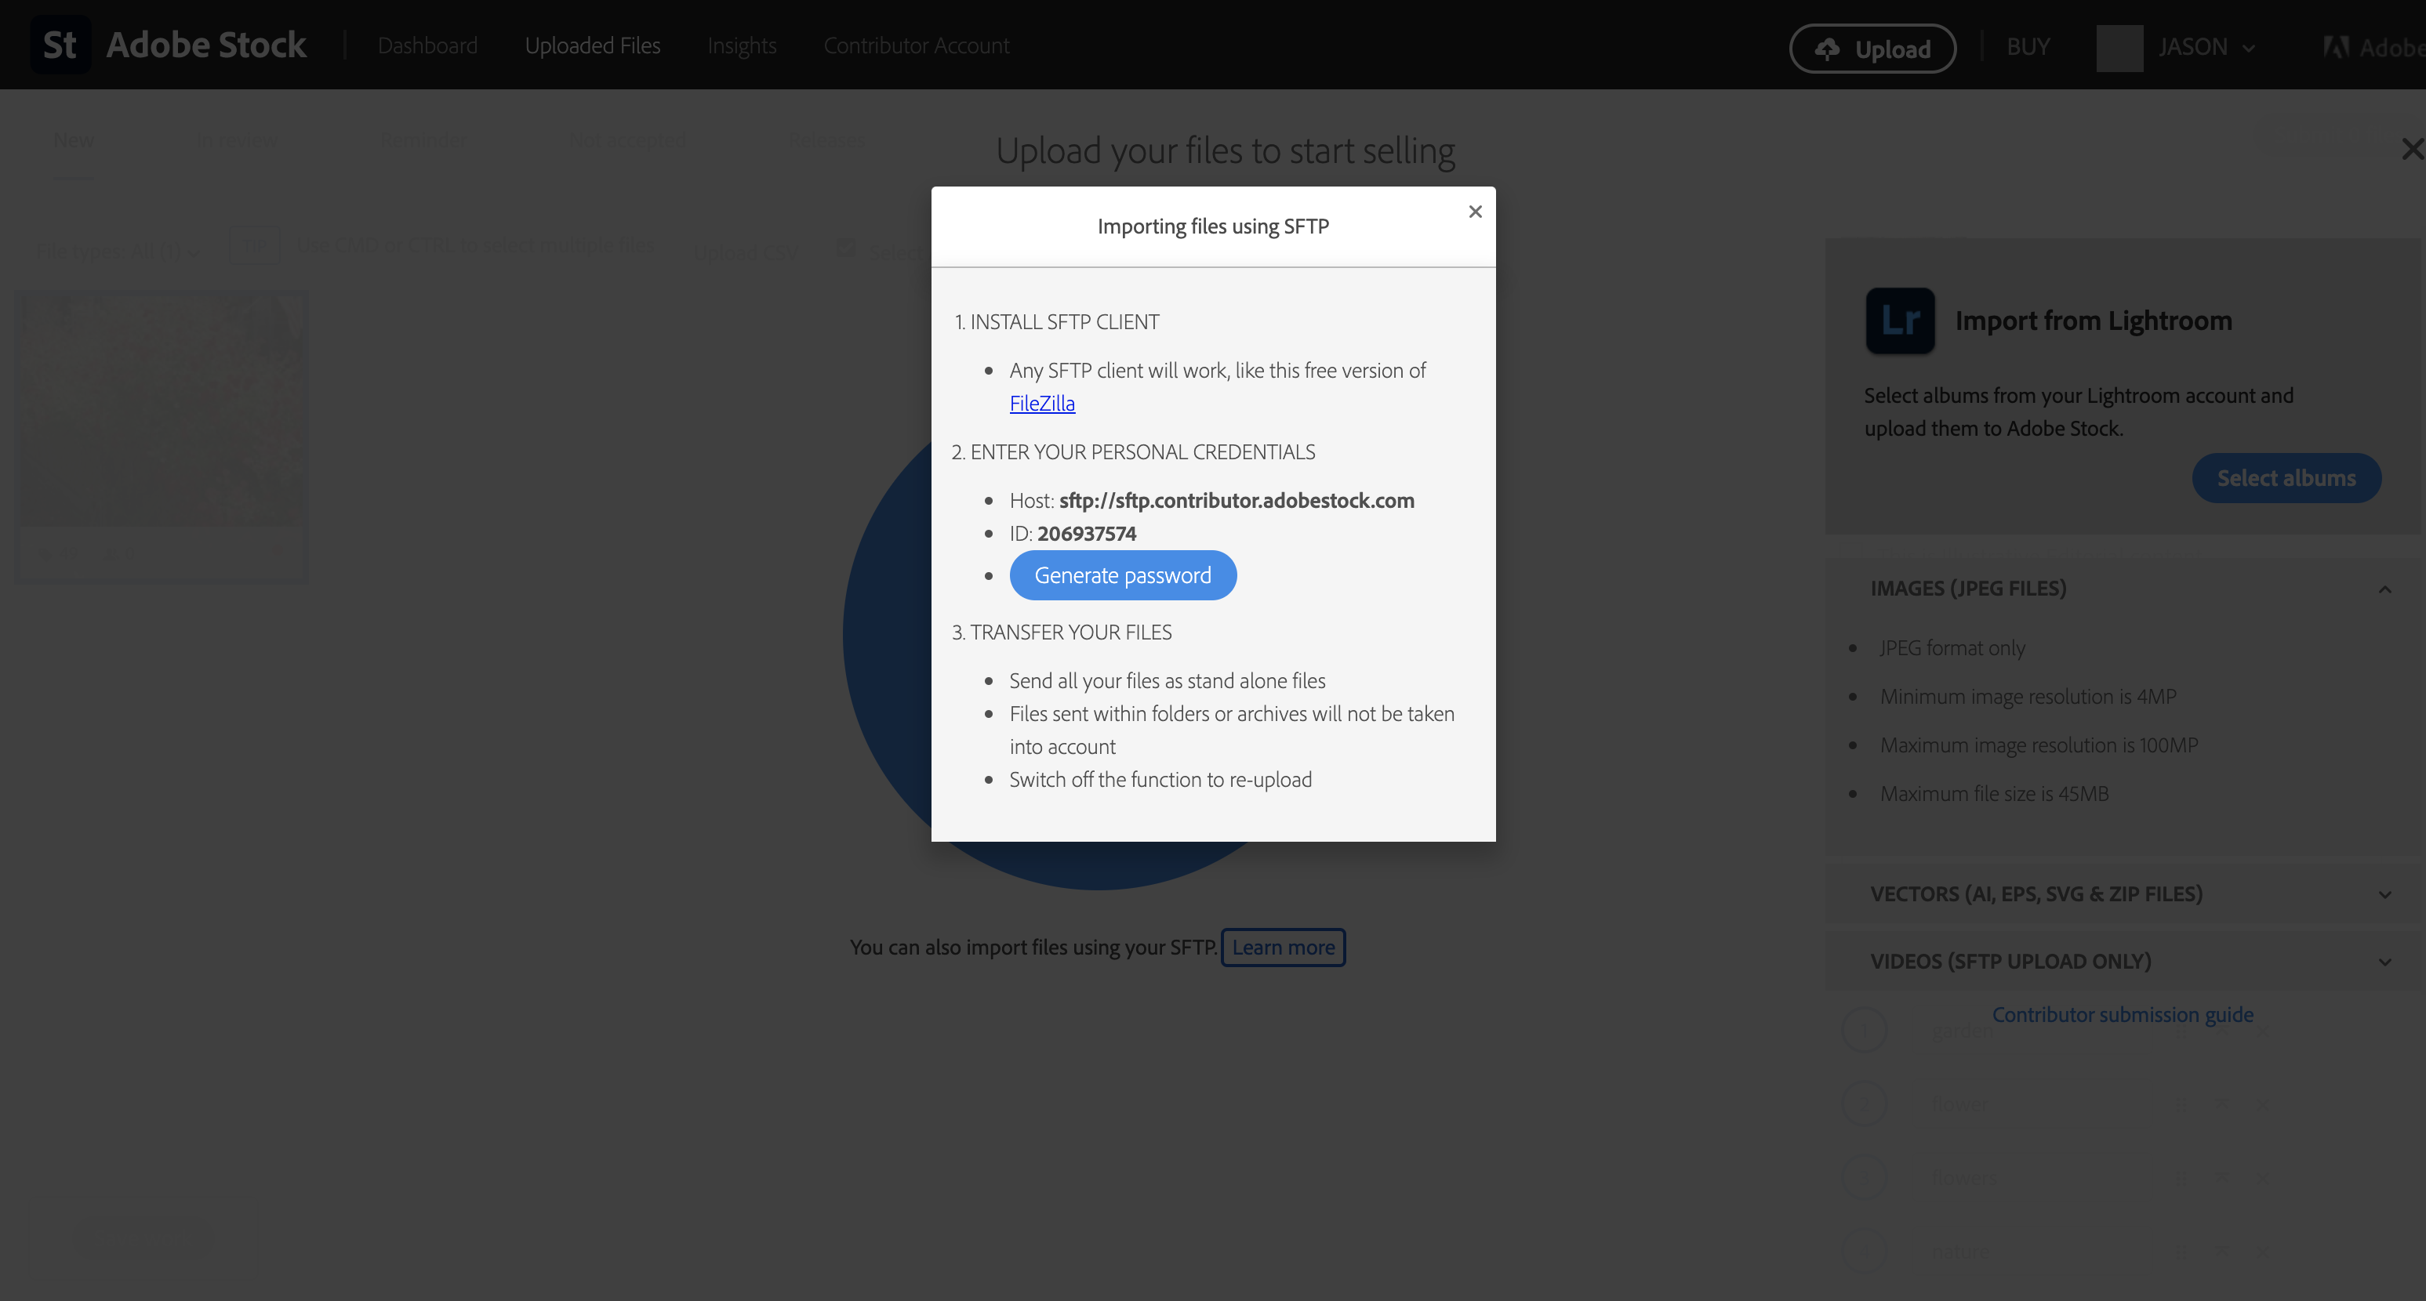
Task: Go to Contributor Account
Action: tap(917, 44)
